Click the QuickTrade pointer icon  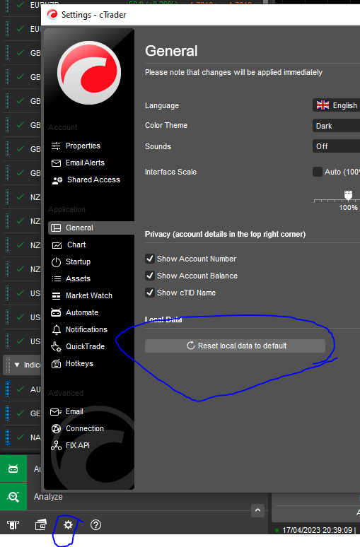point(56,347)
